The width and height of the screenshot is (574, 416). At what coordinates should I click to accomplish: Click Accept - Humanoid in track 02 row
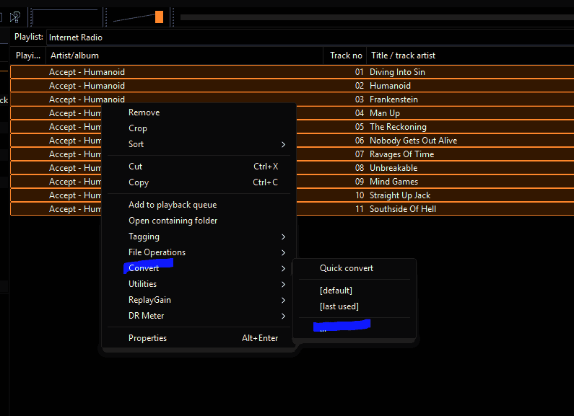[x=87, y=86]
